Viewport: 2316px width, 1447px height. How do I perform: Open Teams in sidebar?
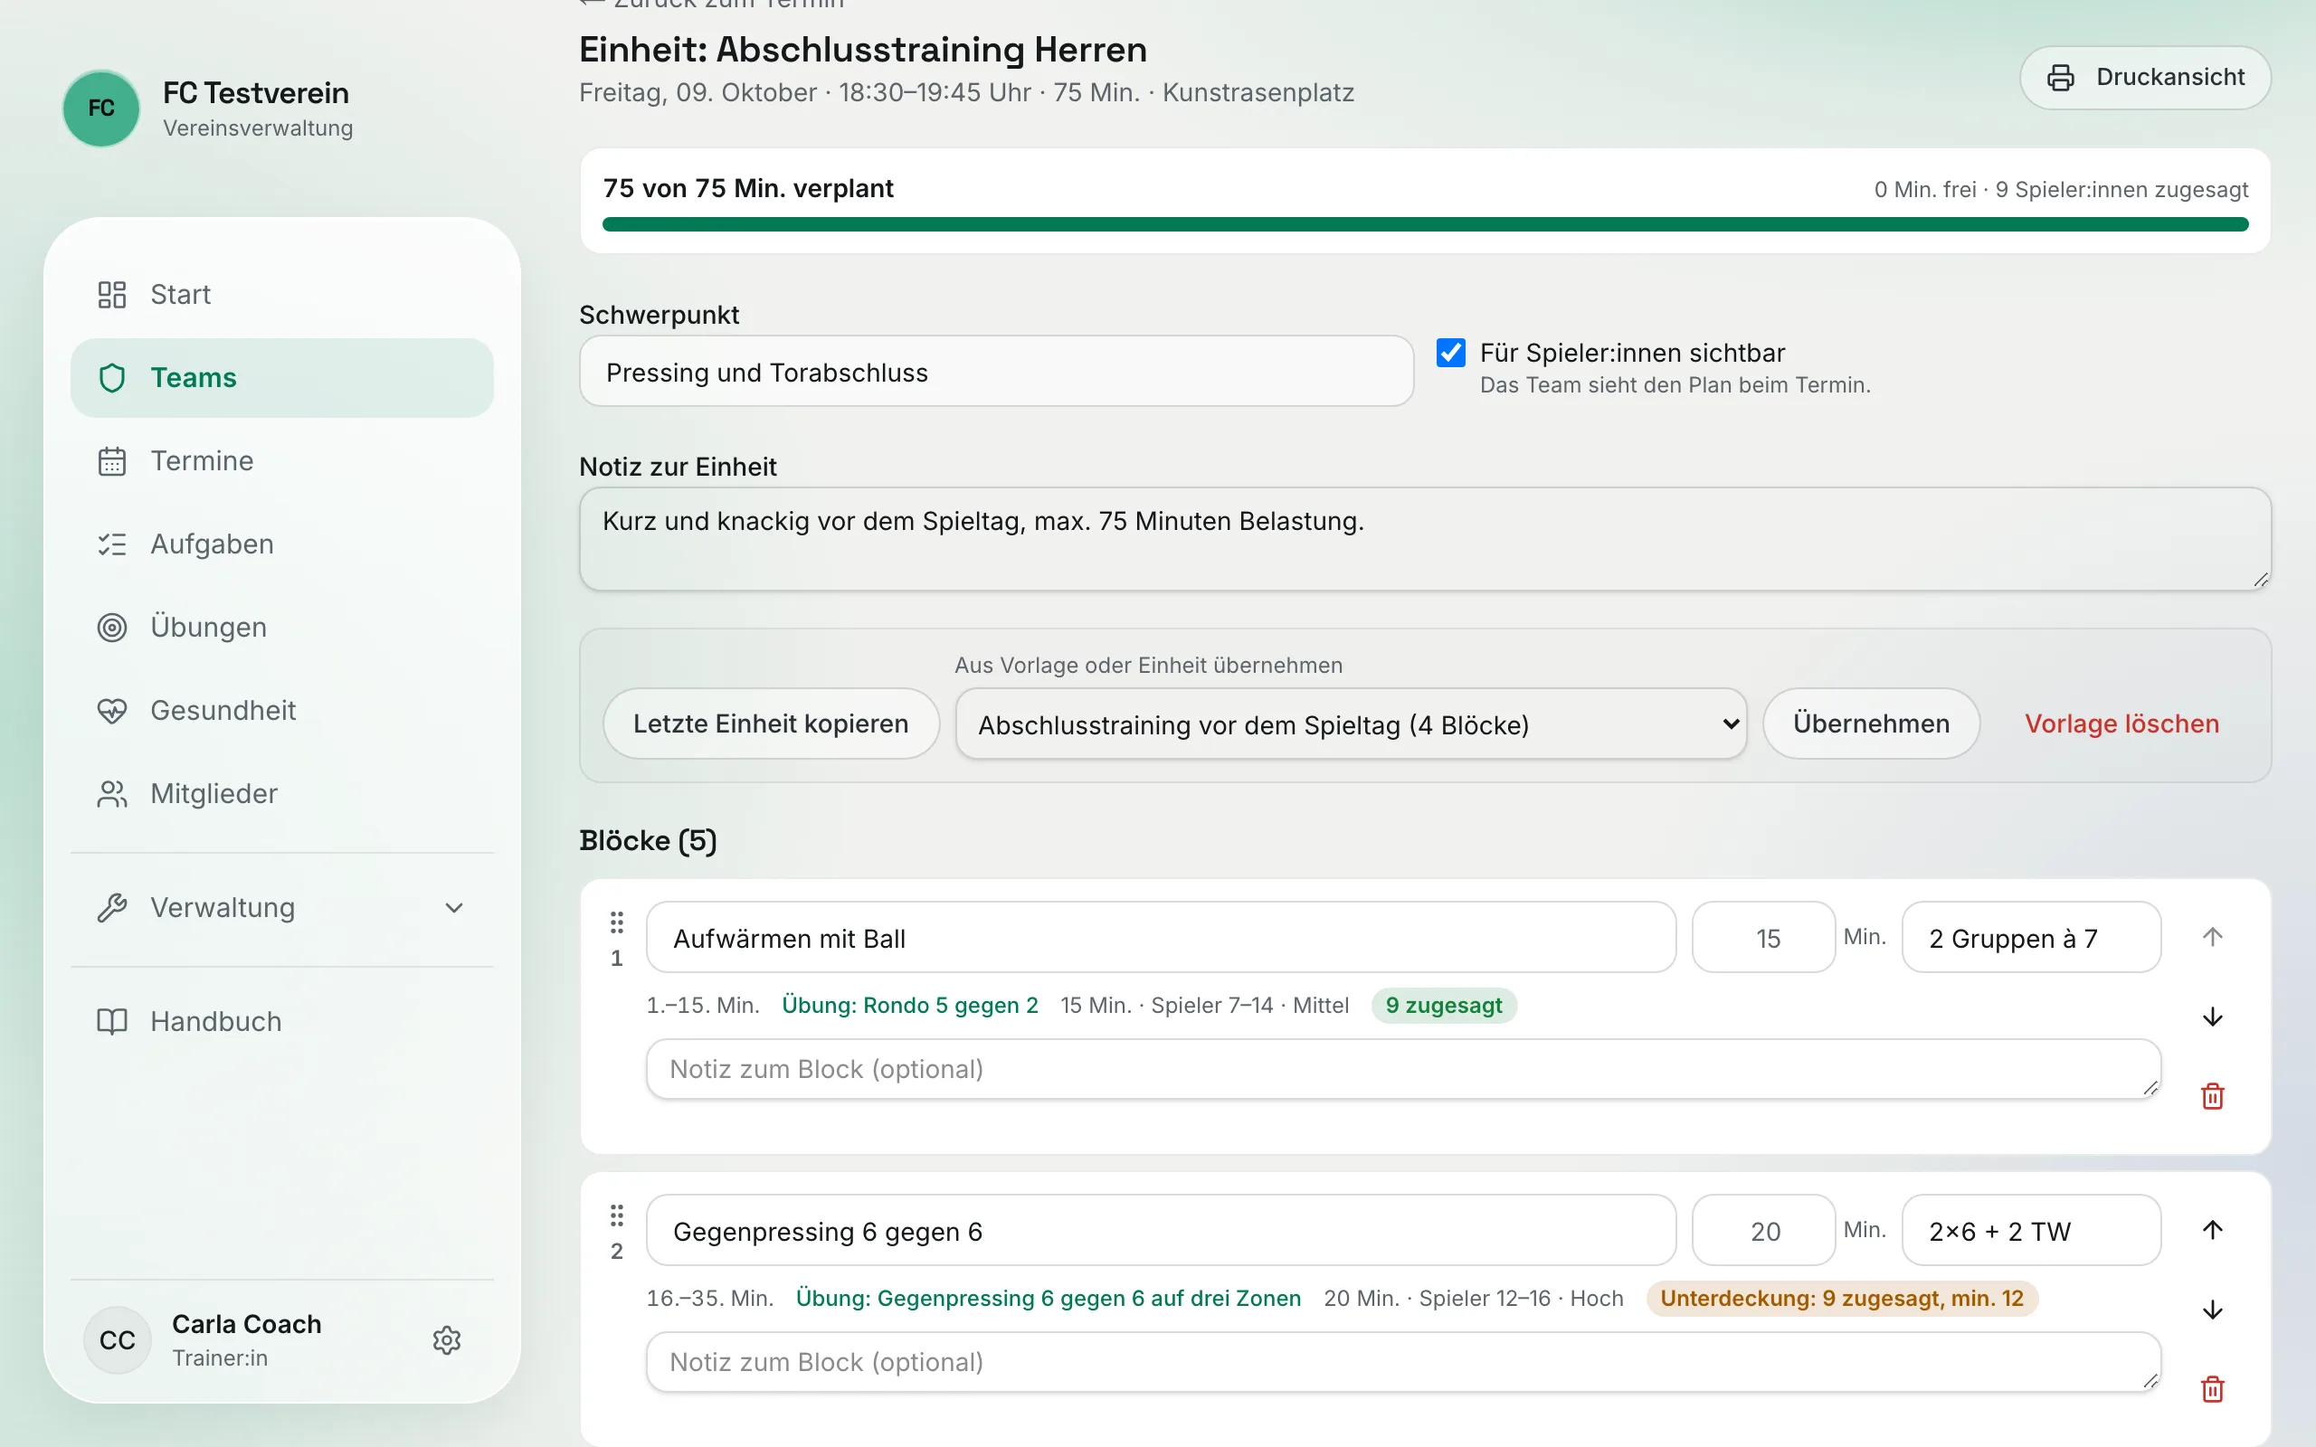pyautogui.click(x=282, y=377)
